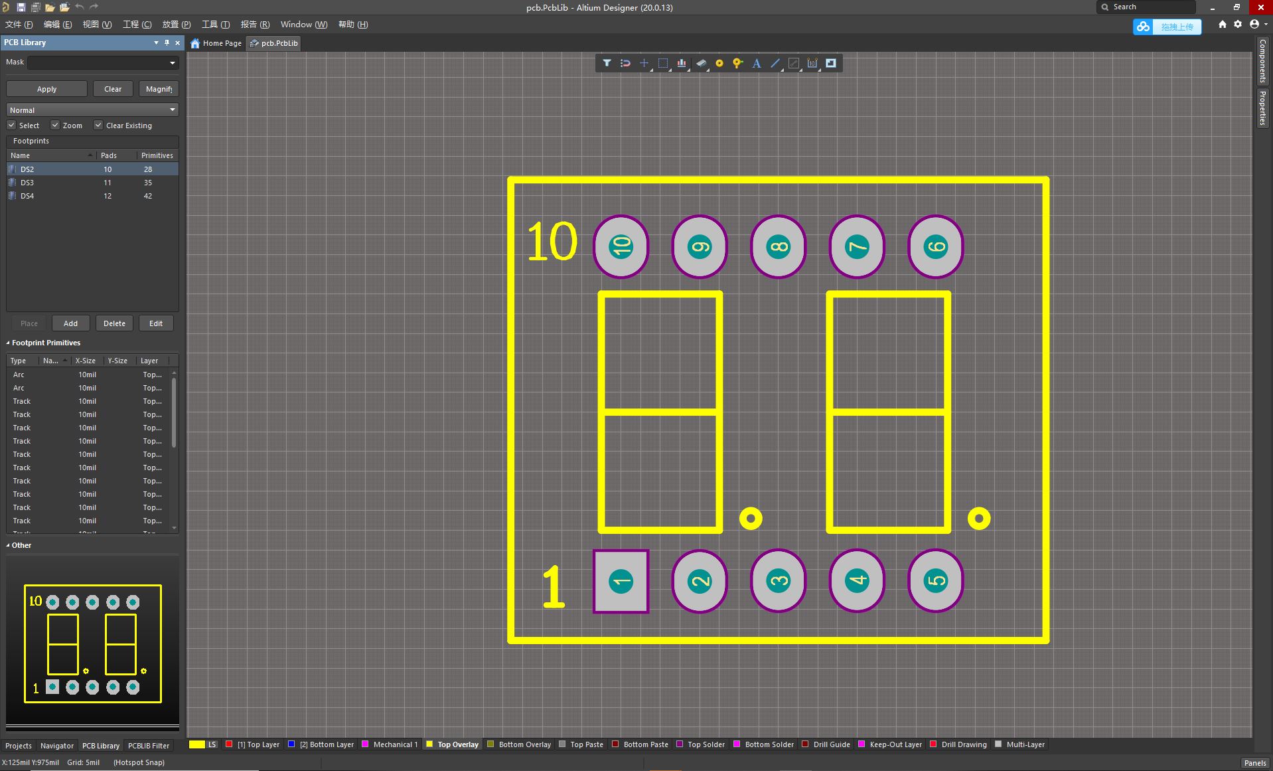The width and height of the screenshot is (1273, 771).
Task: Select the Place Line tool
Action: [x=775, y=63]
